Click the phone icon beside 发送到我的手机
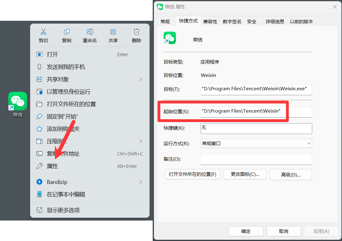Screen dimensions: 342x241 (39, 67)
